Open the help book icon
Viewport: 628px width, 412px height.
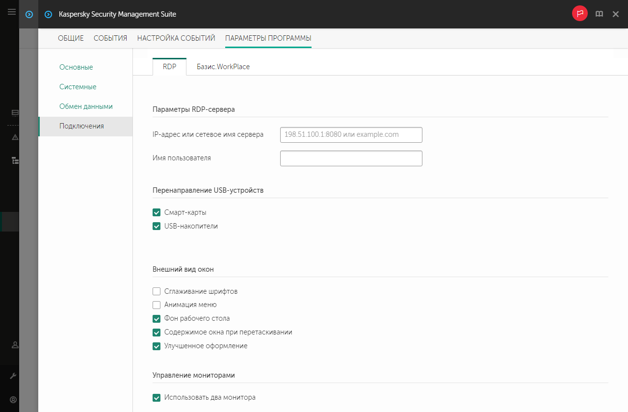[x=599, y=14]
